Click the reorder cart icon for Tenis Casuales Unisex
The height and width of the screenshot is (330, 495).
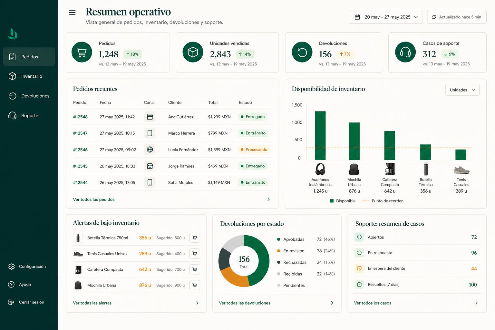(x=195, y=254)
